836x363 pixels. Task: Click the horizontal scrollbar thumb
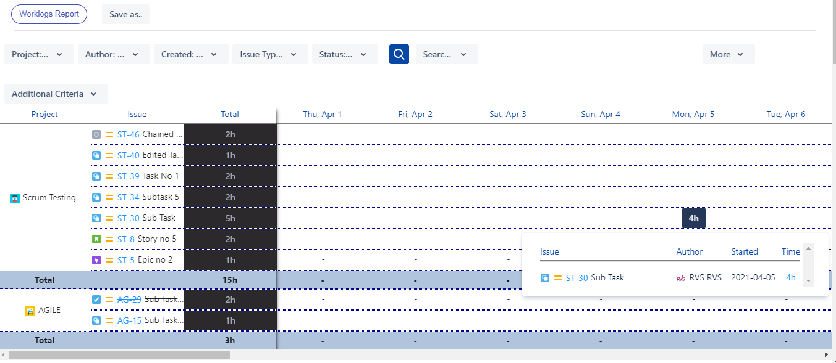[119, 355]
